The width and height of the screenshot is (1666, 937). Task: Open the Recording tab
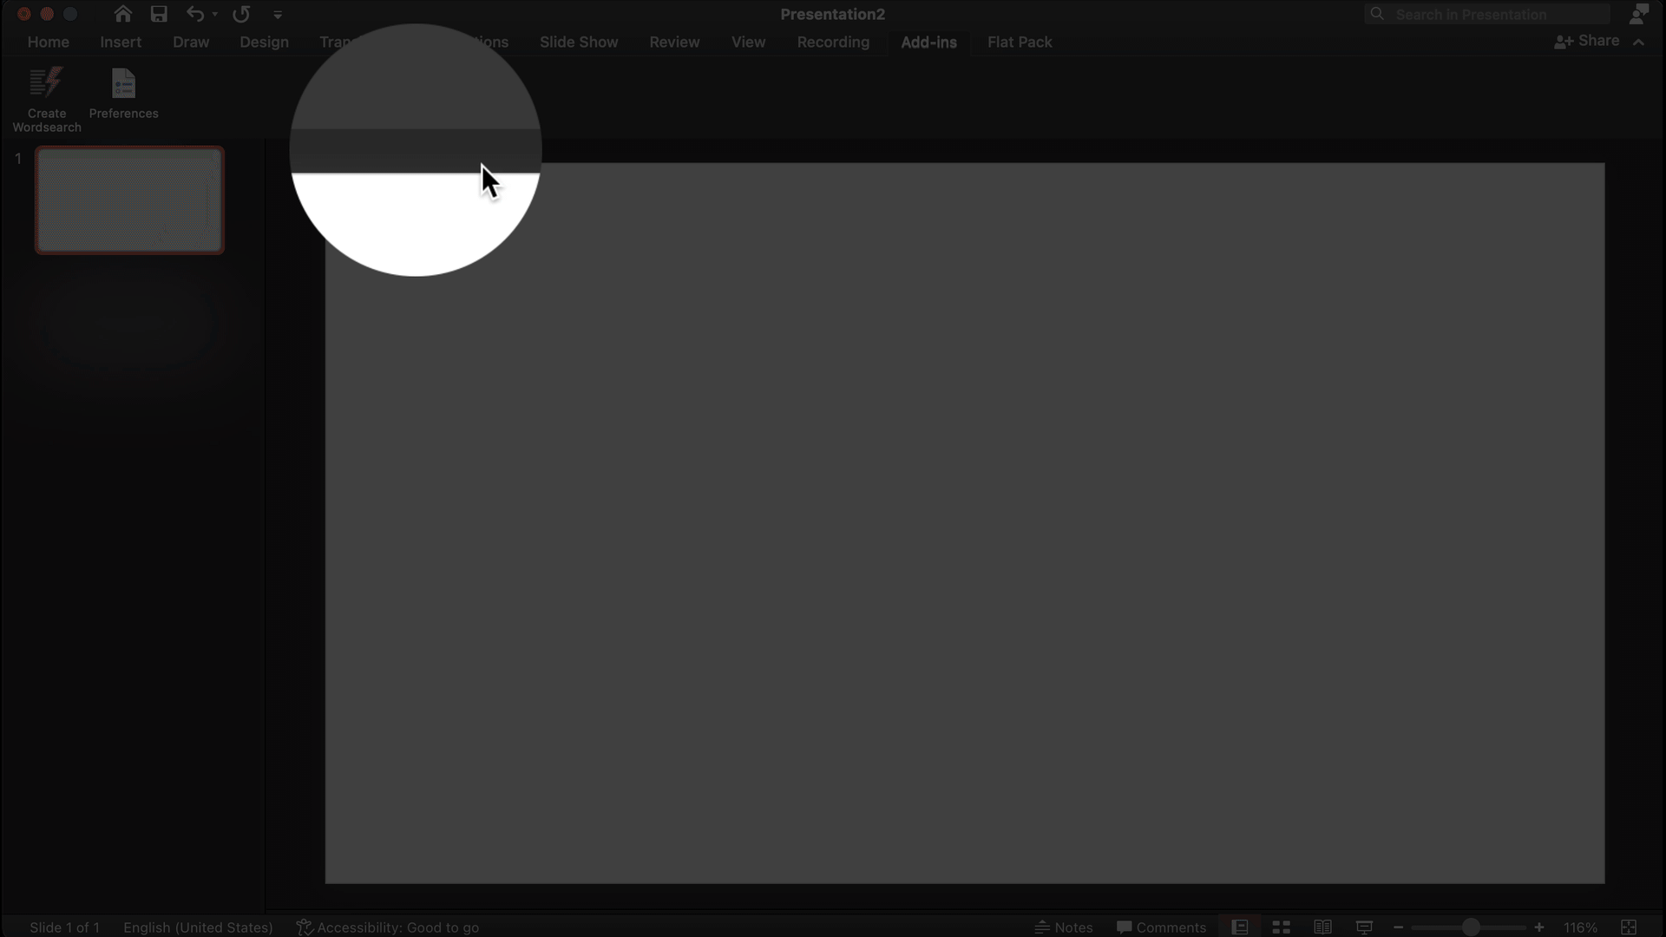(x=833, y=42)
